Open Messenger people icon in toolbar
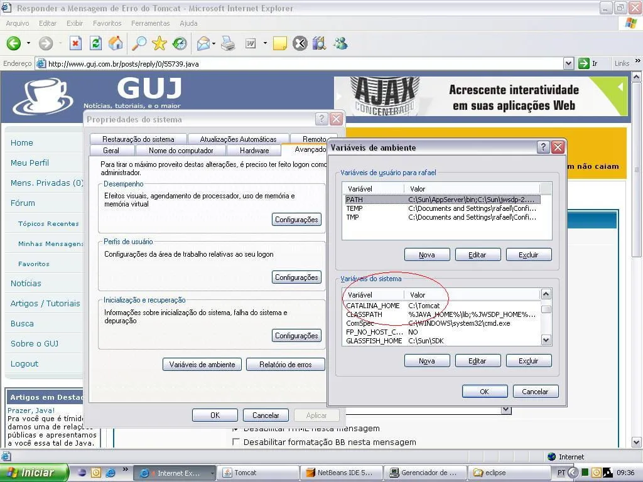Viewport: 643px width, 482px height. click(x=340, y=43)
